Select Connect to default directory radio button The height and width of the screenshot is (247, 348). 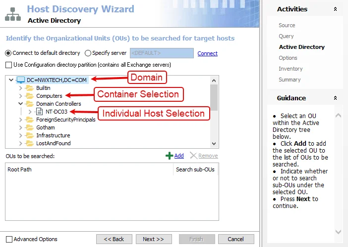coord(8,53)
